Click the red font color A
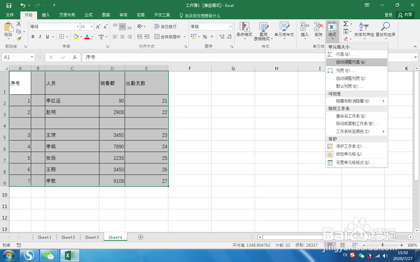 pyautogui.click(x=87, y=37)
